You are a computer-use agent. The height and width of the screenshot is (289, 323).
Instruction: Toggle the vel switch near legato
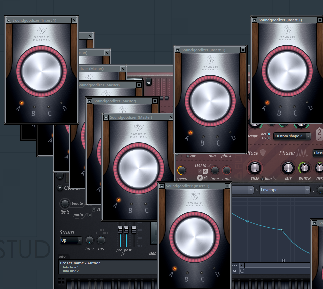[94, 210]
